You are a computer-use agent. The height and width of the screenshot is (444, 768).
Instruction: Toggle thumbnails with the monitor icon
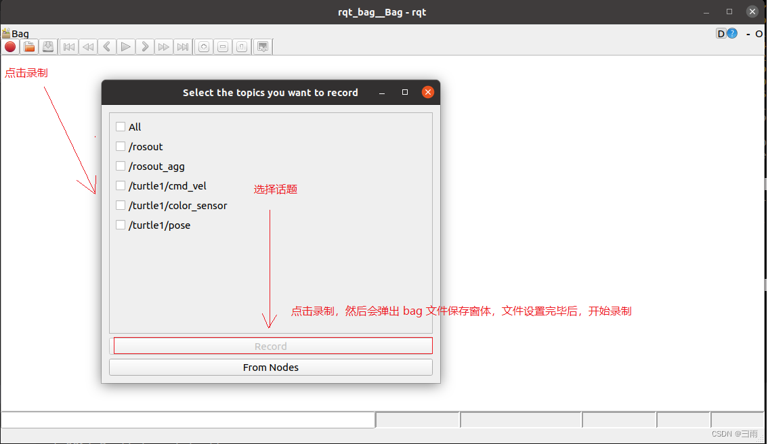263,47
